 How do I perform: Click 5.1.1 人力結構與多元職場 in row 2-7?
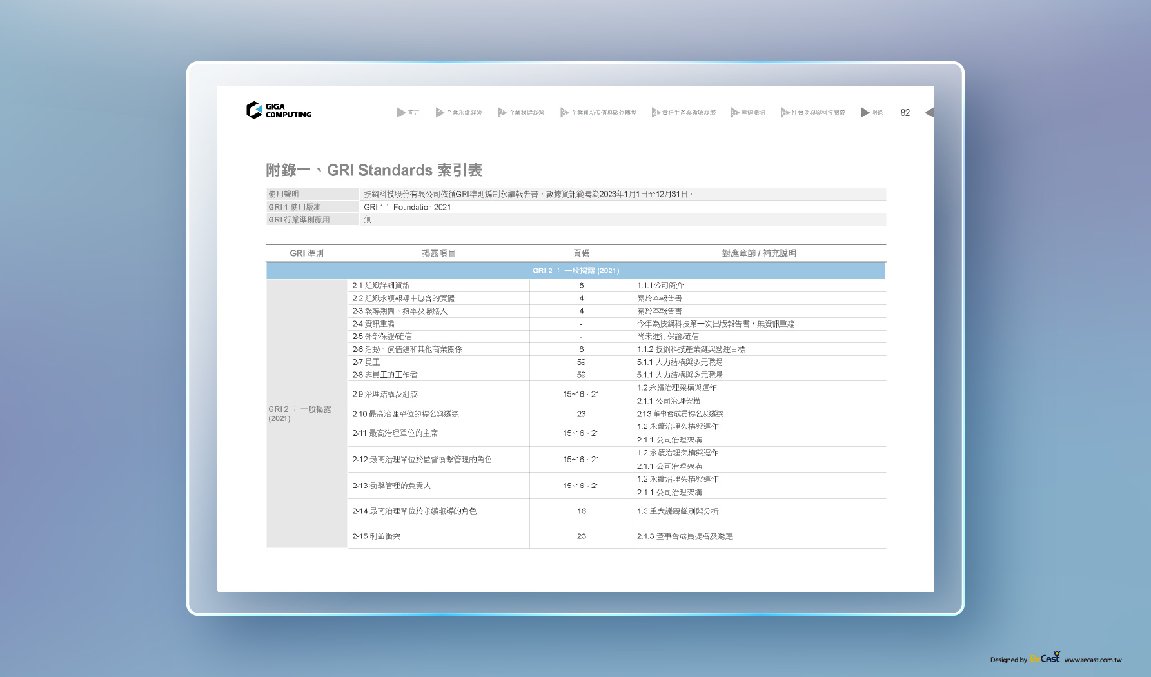680,362
